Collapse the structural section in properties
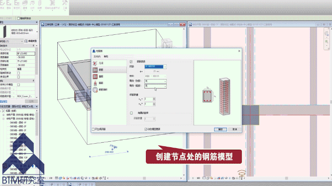The height and width of the screenshot is (186, 332). pos(33,81)
